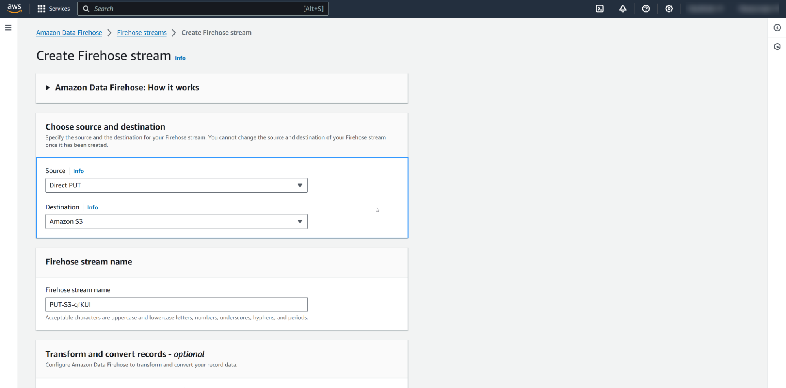
Task: Open the Help menu icon
Action: click(646, 9)
